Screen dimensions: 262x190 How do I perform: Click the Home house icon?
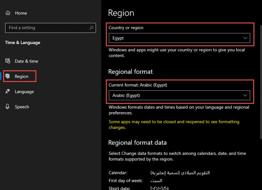tap(8, 13)
